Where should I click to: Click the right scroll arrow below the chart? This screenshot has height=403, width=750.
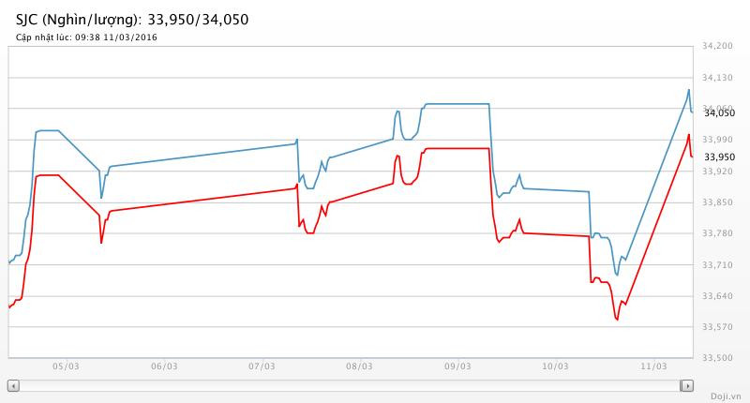point(687,385)
